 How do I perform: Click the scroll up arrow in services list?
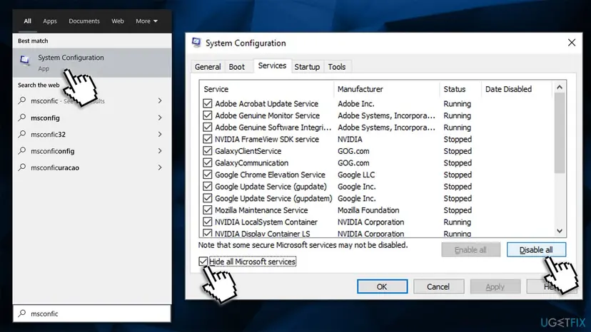pyautogui.click(x=560, y=87)
